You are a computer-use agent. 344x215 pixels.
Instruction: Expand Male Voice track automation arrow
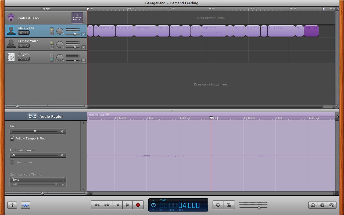point(83,34)
